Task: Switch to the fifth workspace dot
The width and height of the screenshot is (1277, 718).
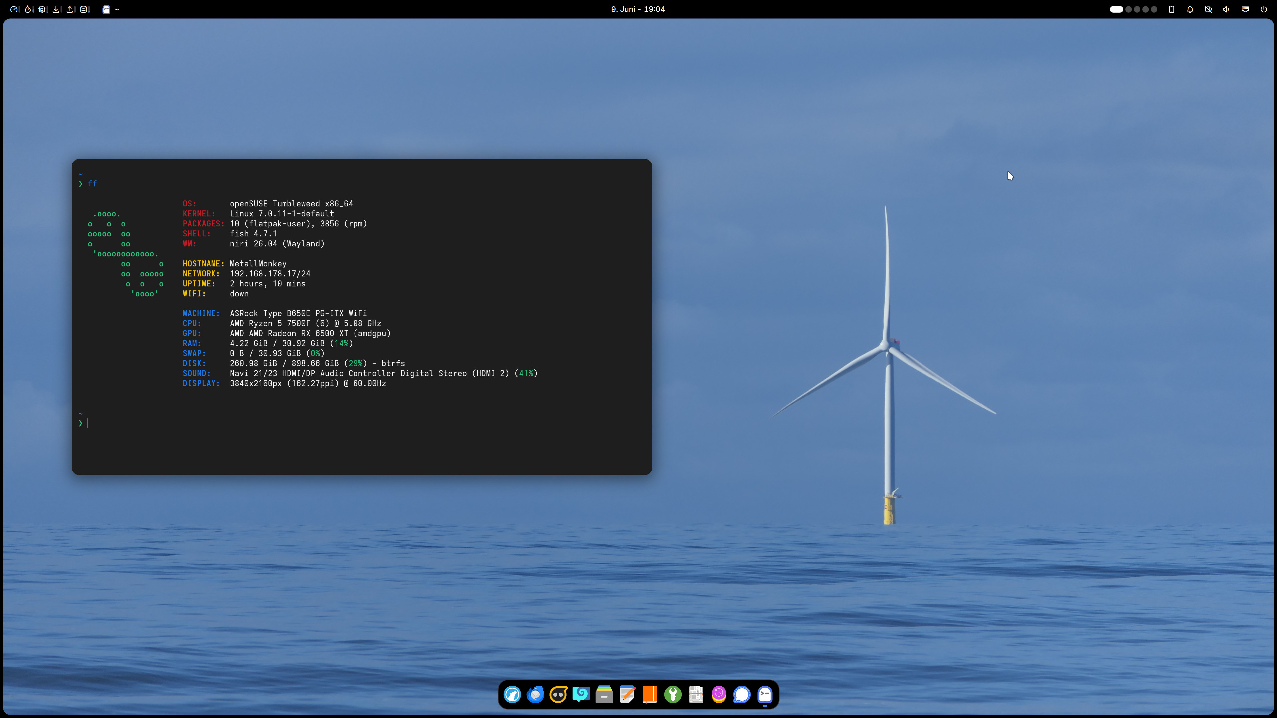Action: pos(1154,9)
